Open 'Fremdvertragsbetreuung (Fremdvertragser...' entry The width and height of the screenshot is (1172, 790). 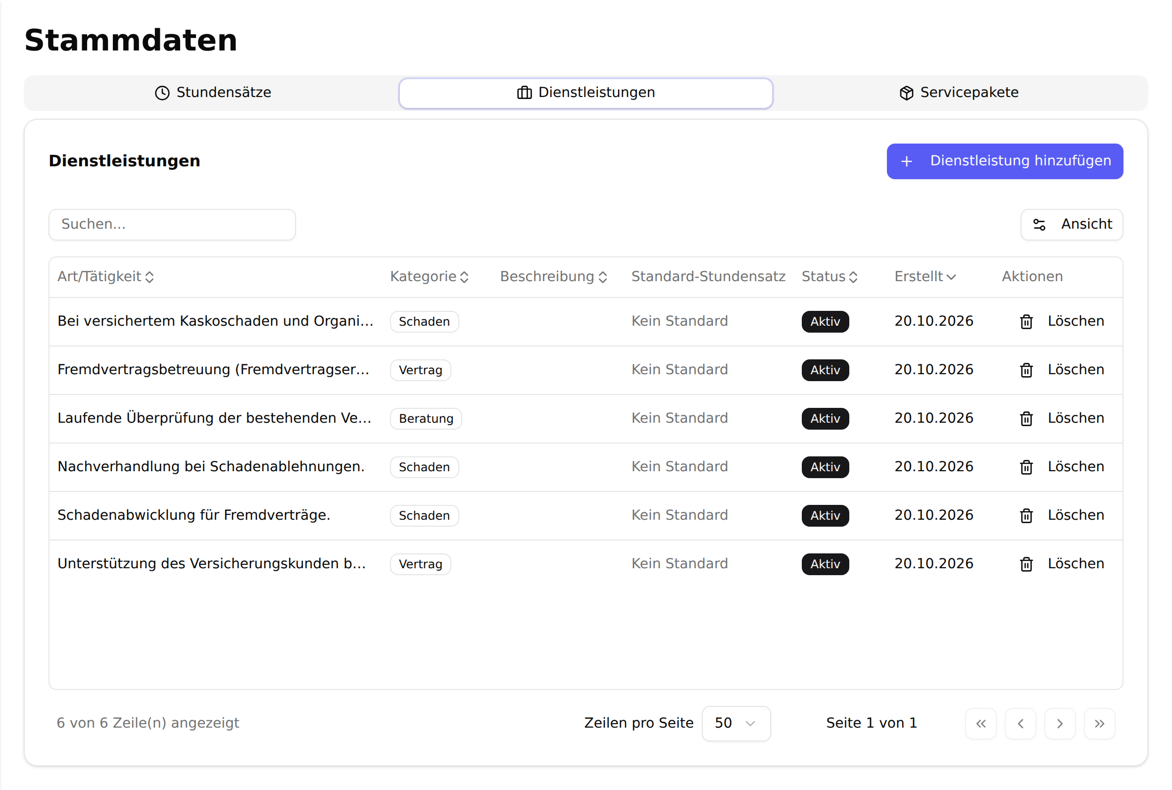pos(213,369)
